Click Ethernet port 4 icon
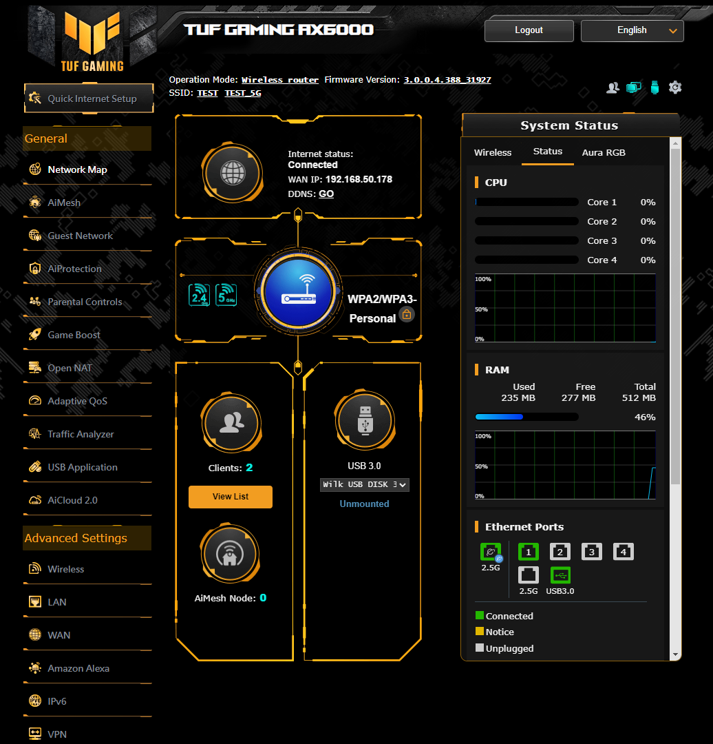This screenshot has width=713, height=744. pyautogui.click(x=624, y=551)
